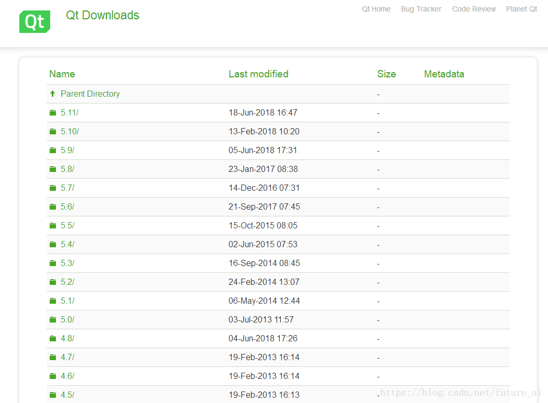Click the folder icon for 5.2/
This screenshot has width=548, height=403.
(53, 282)
